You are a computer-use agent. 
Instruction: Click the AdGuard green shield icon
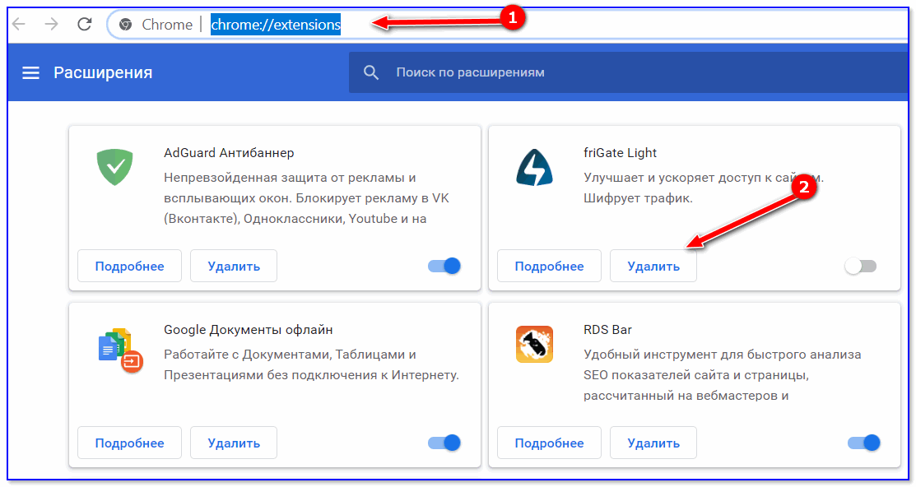(114, 167)
